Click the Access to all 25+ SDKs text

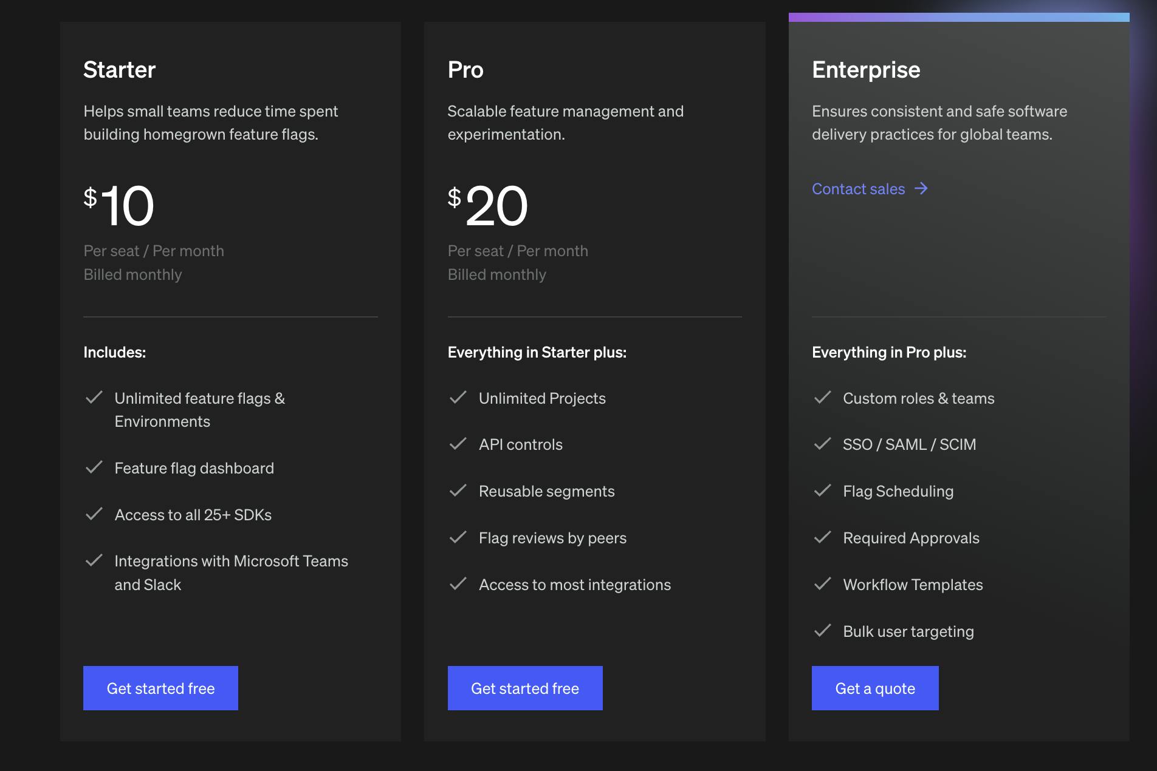click(193, 515)
